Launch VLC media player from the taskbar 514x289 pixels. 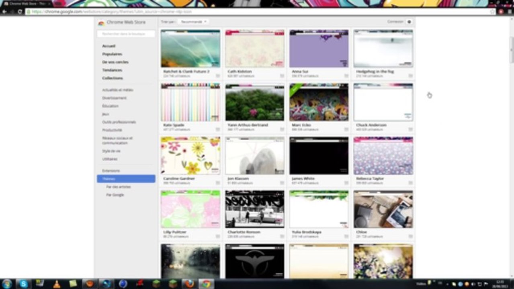57,284
